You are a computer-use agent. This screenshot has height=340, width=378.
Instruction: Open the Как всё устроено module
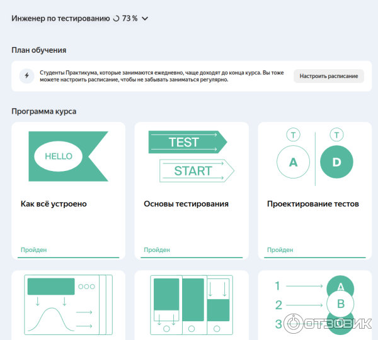[x=54, y=204]
